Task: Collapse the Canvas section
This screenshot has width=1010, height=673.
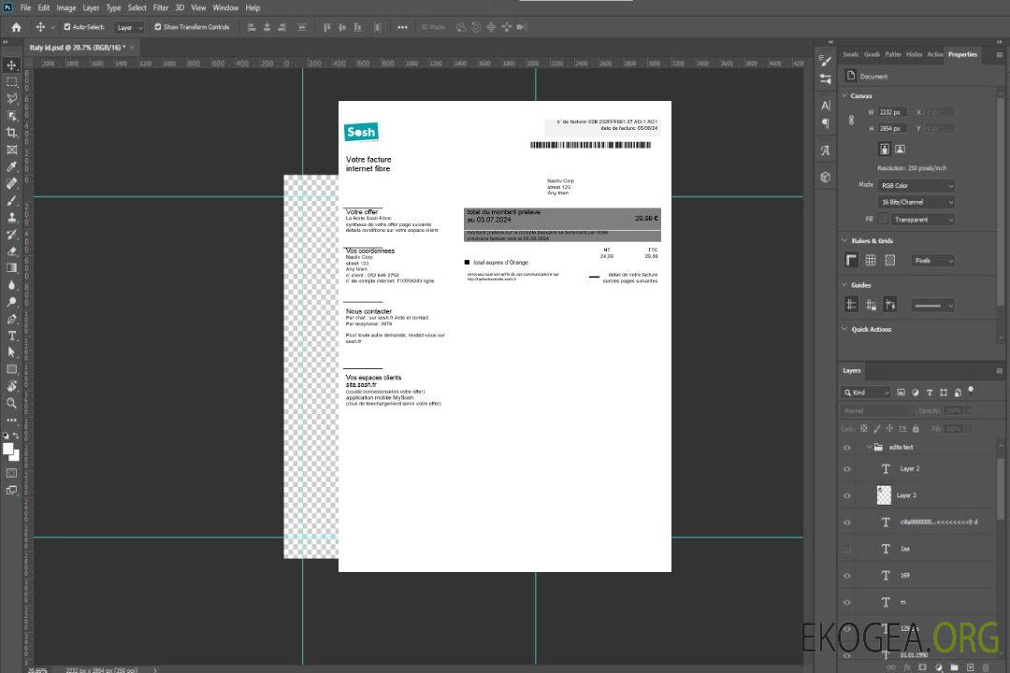Action: [844, 95]
